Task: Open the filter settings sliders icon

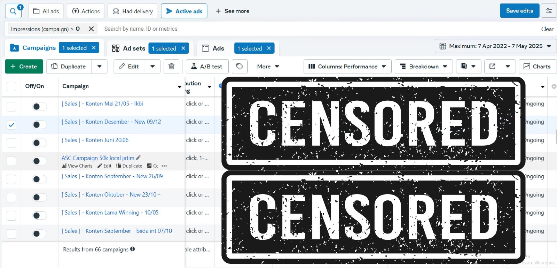Action: pyautogui.click(x=549, y=11)
